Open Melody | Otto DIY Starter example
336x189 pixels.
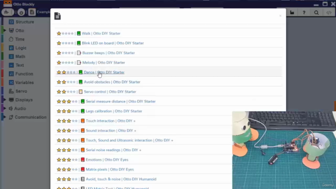[103, 62]
